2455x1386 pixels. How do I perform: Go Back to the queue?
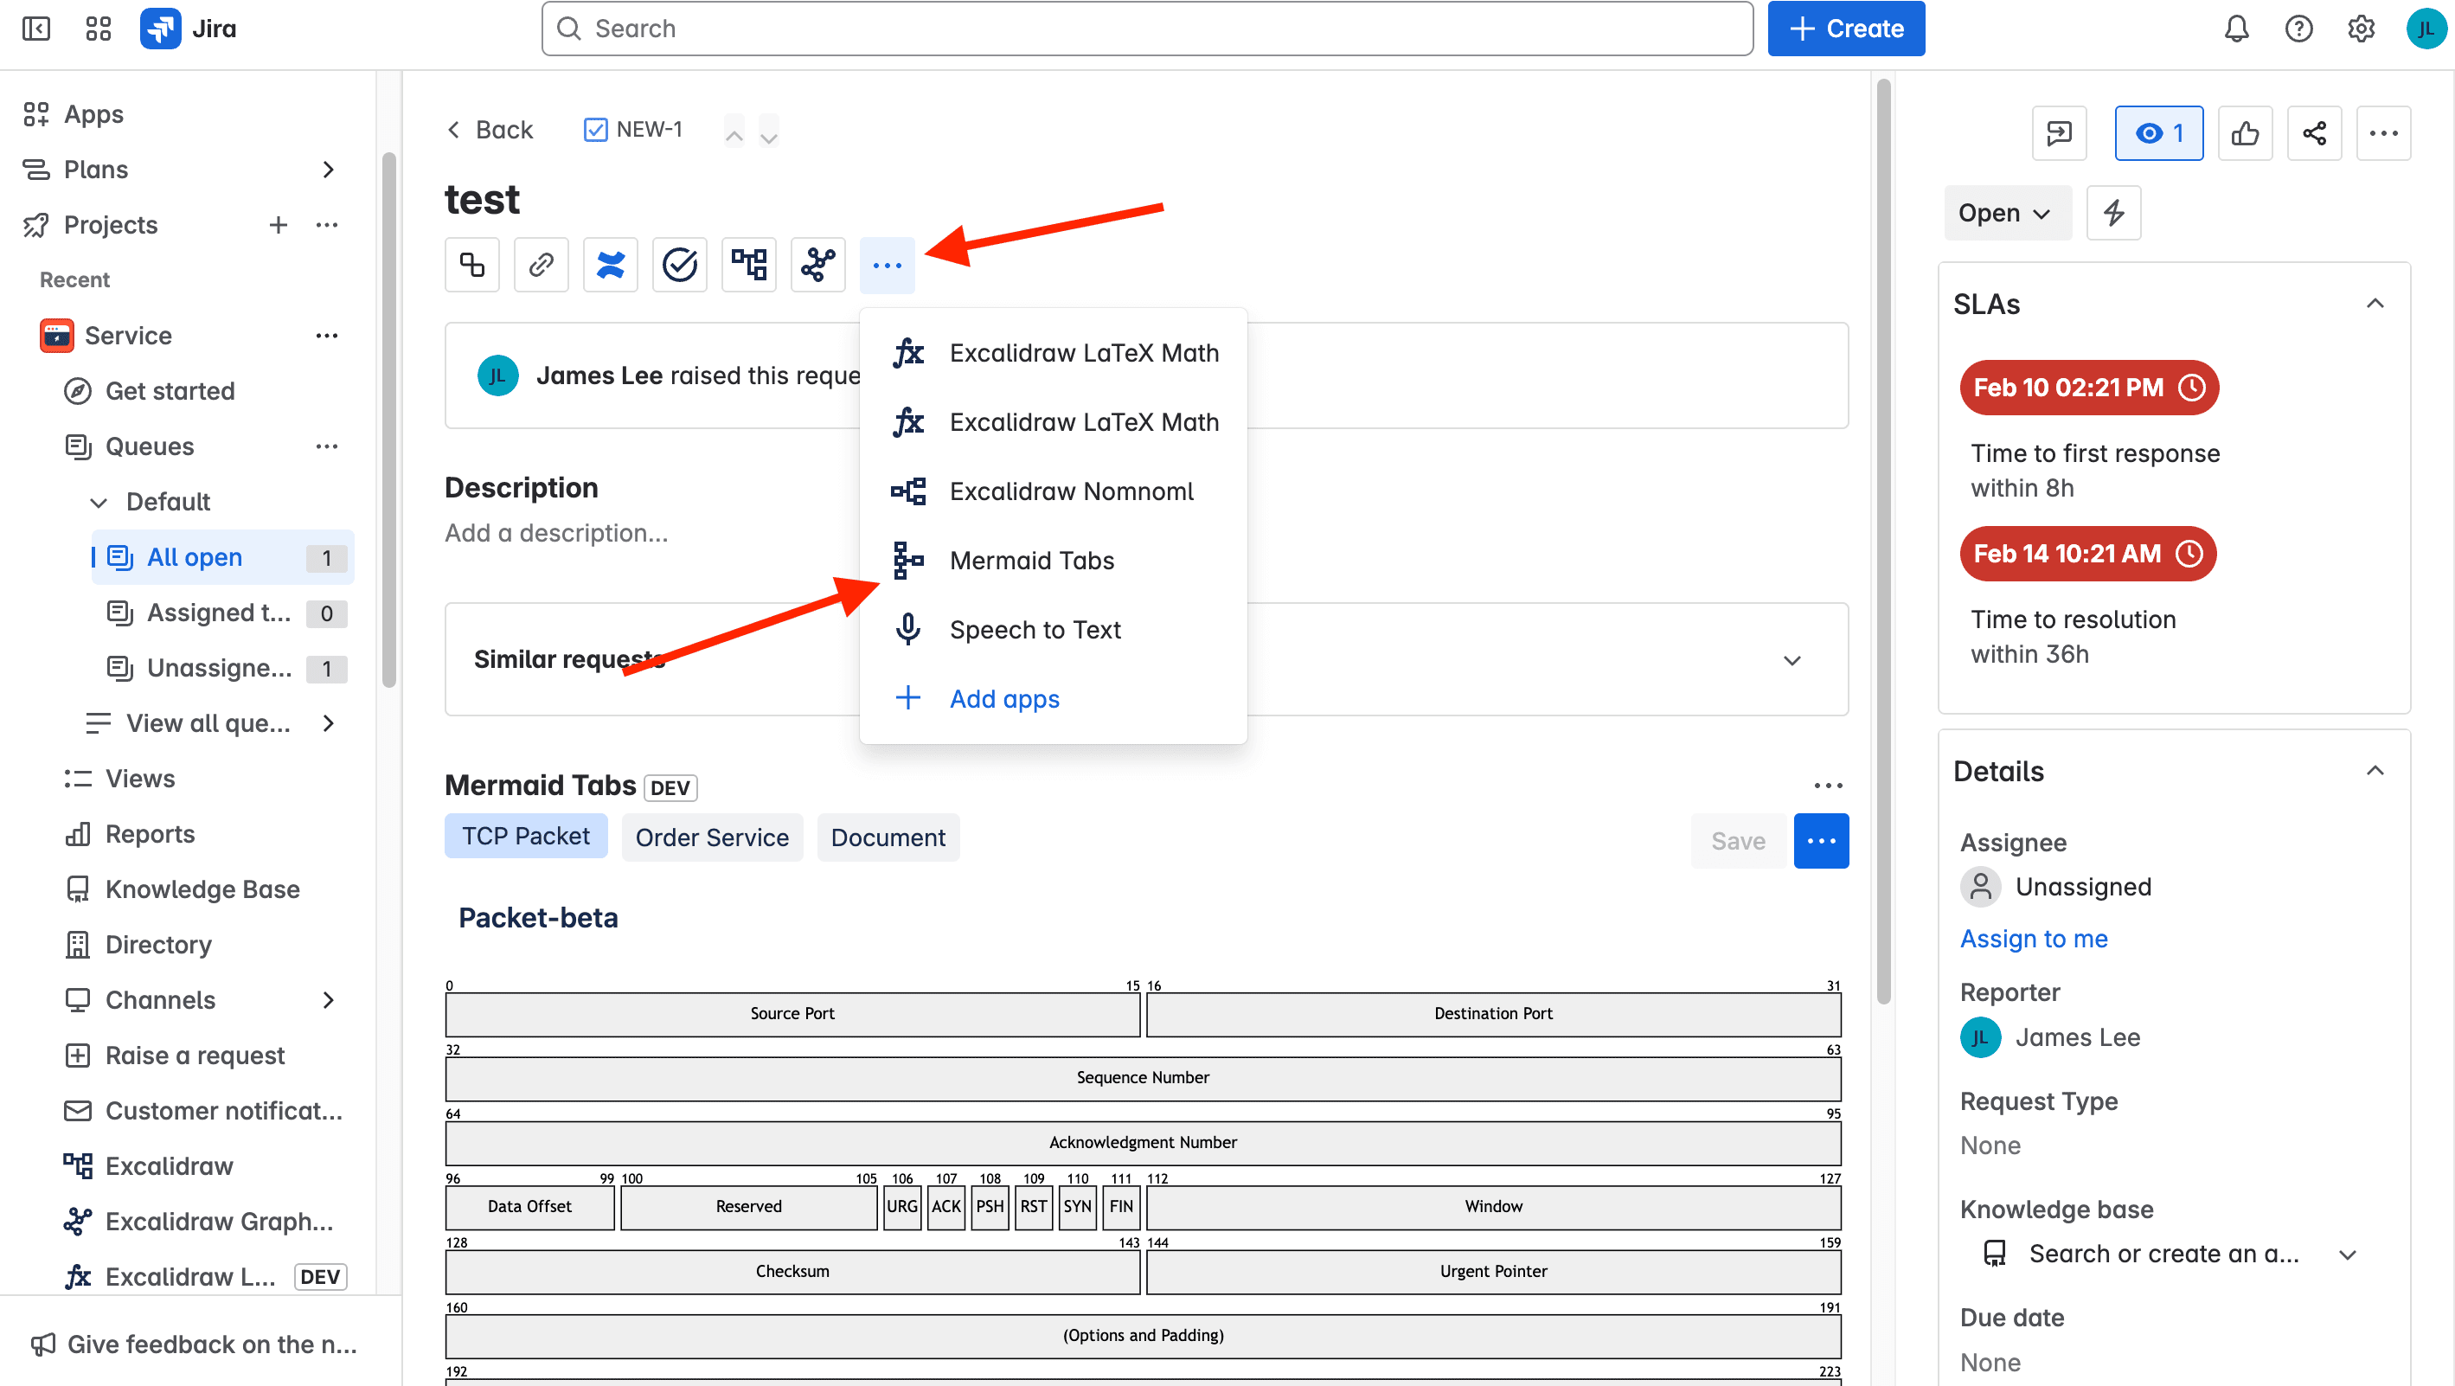490,130
